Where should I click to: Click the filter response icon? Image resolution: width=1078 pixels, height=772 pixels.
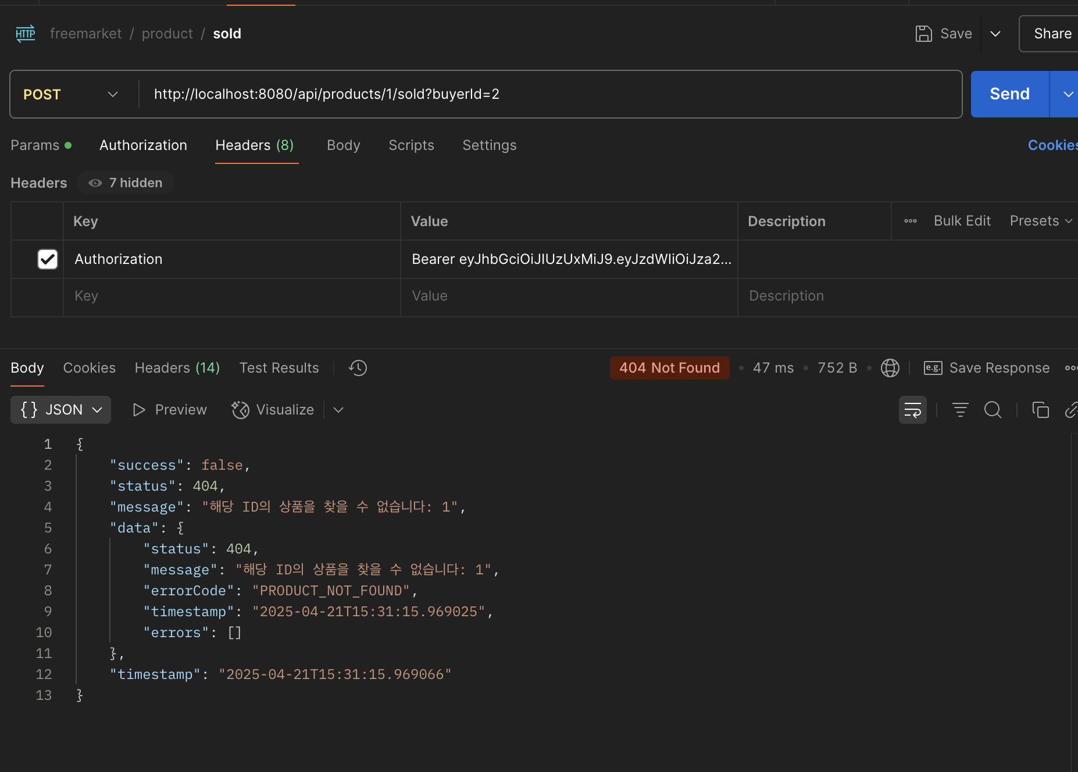(960, 410)
